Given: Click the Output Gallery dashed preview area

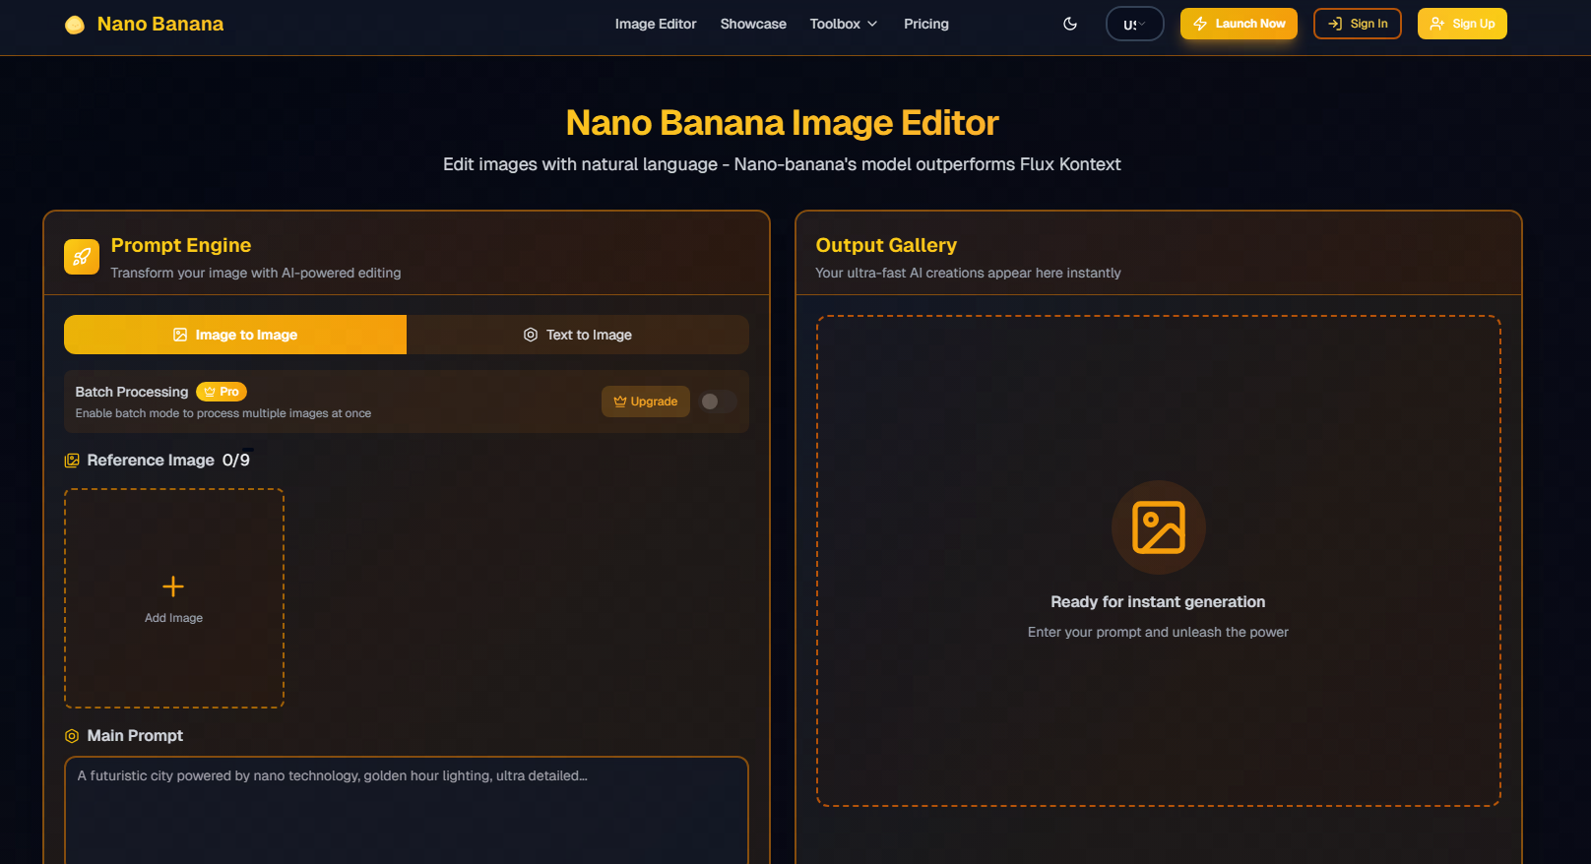Looking at the screenshot, I should (x=1158, y=561).
